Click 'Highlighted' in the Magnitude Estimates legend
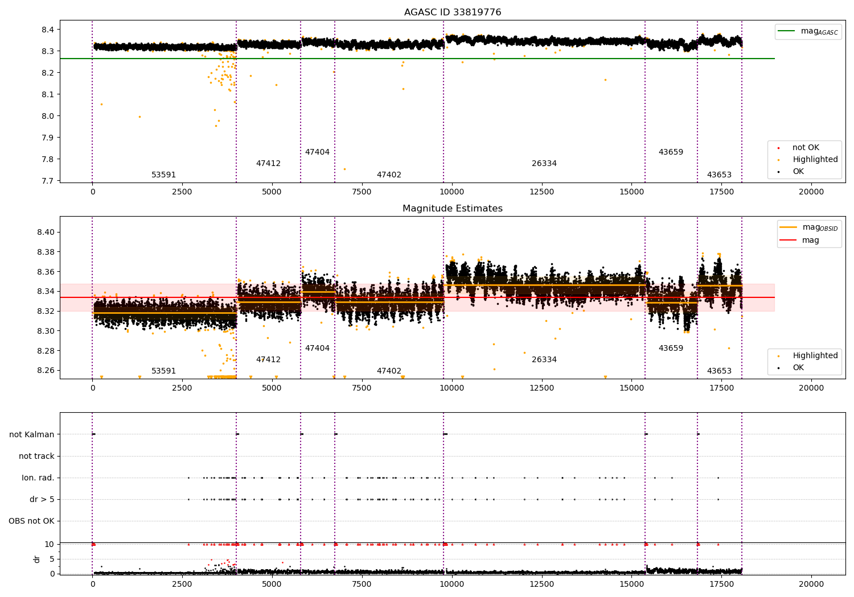 tap(815, 356)
